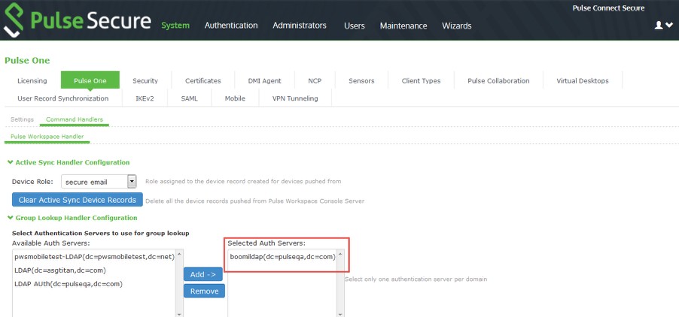Click Available Auth Servers scrollbar up arrow
This screenshot has width=679, height=317.
[179, 253]
